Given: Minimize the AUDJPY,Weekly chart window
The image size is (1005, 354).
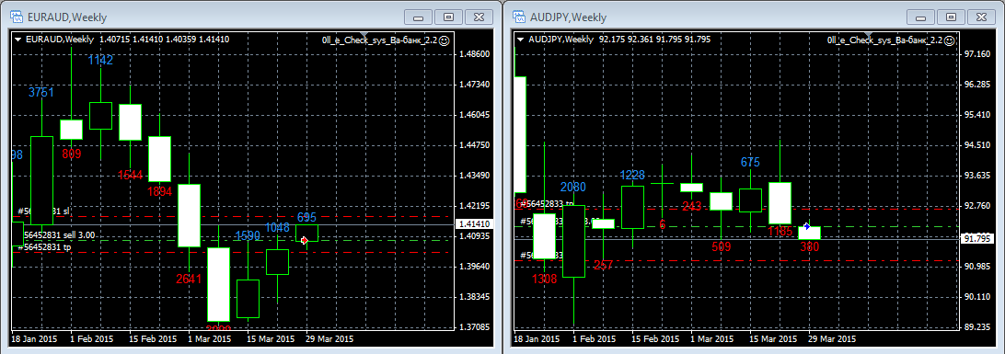Looking at the screenshot, I should coord(921,17).
